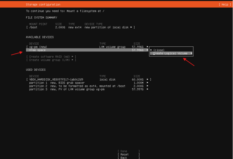This screenshot has width=233, height=159.
Task: Expand the vg-pm volume group arrow
Action: click(148, 47)
